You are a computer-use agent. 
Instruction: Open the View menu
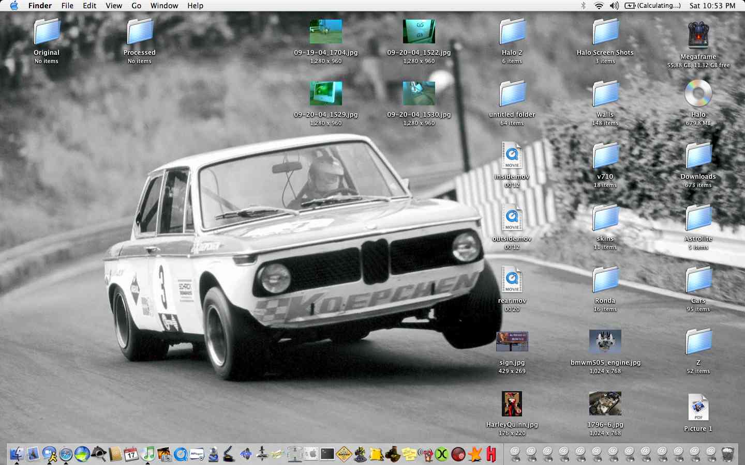(x=114, y=6)
